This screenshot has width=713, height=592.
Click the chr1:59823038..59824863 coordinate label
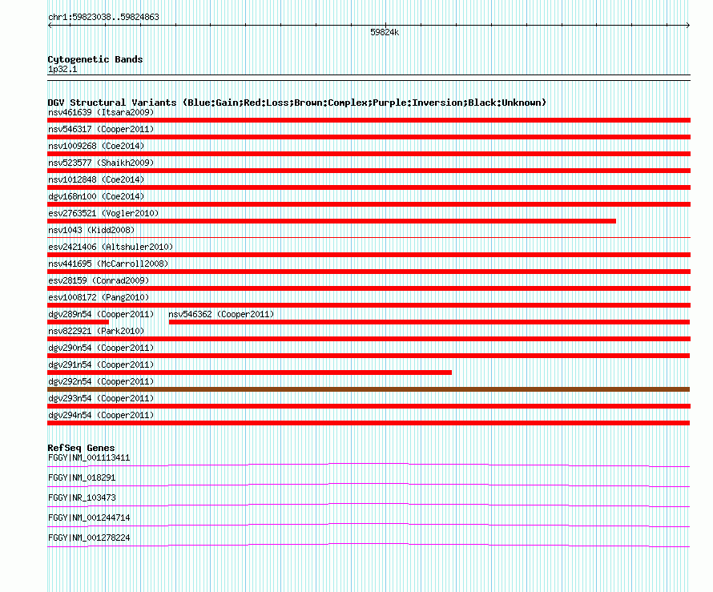[x=103, y=18]
